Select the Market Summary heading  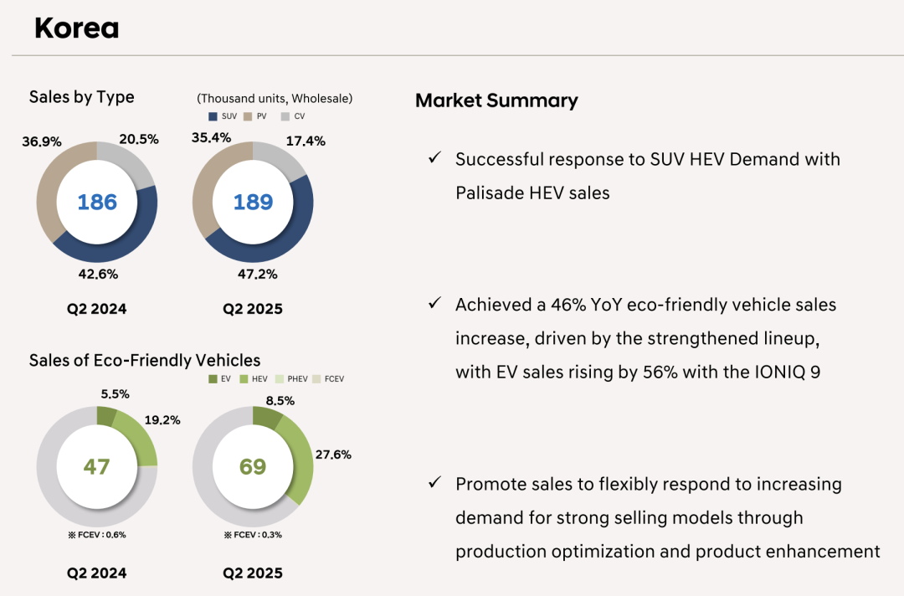click(496, 100)
